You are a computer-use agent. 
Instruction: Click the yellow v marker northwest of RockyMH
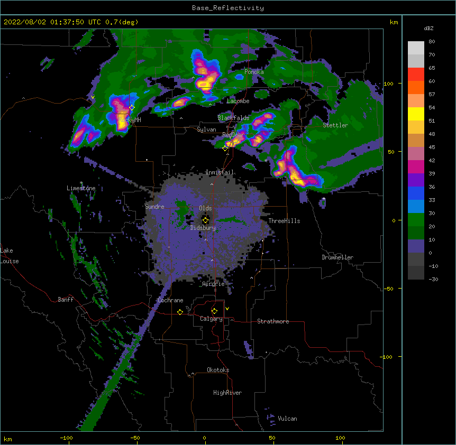pyautogui.click(x=93, y=97)
